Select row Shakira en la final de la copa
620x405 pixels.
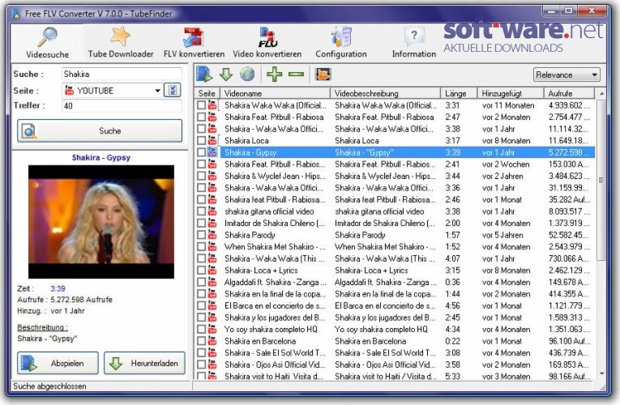[x=395, y=294]
